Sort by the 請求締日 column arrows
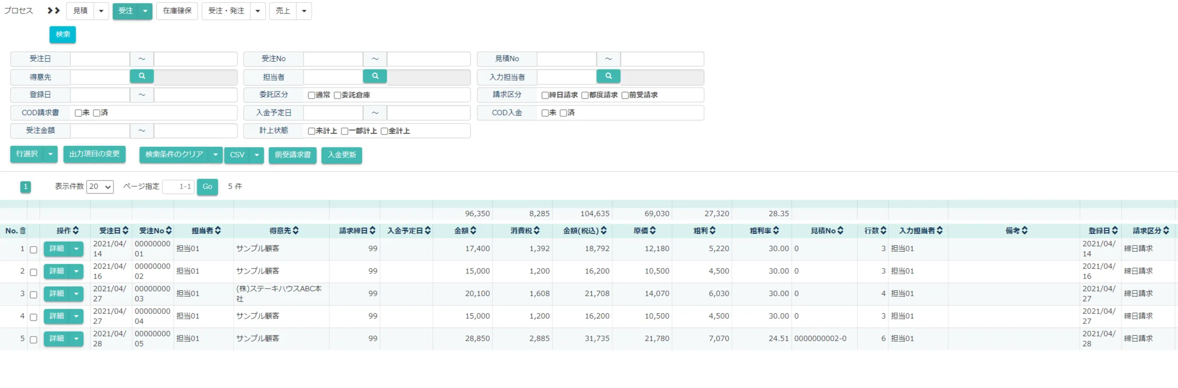 point(372,231)
